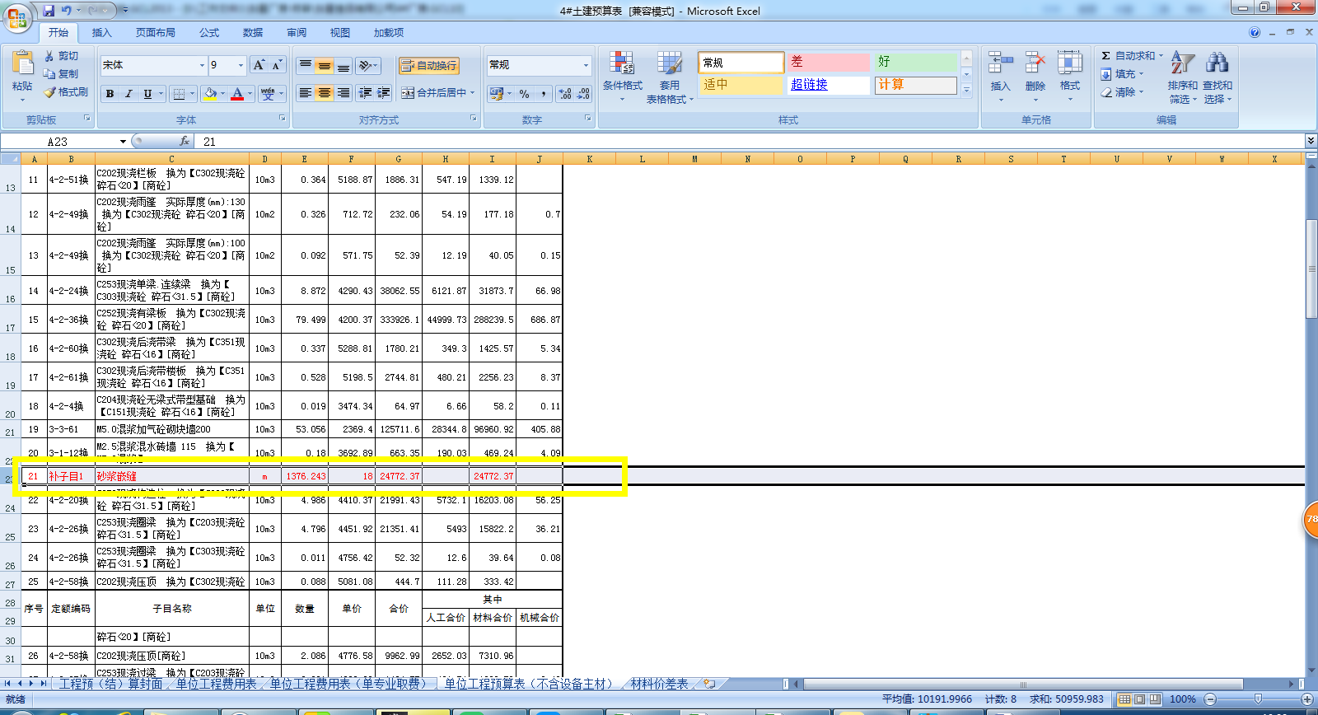Click the zoom slider handle in status bar
This screenshot has width=1318, height=715.
pyautogui.click(x=1258, y=699)
